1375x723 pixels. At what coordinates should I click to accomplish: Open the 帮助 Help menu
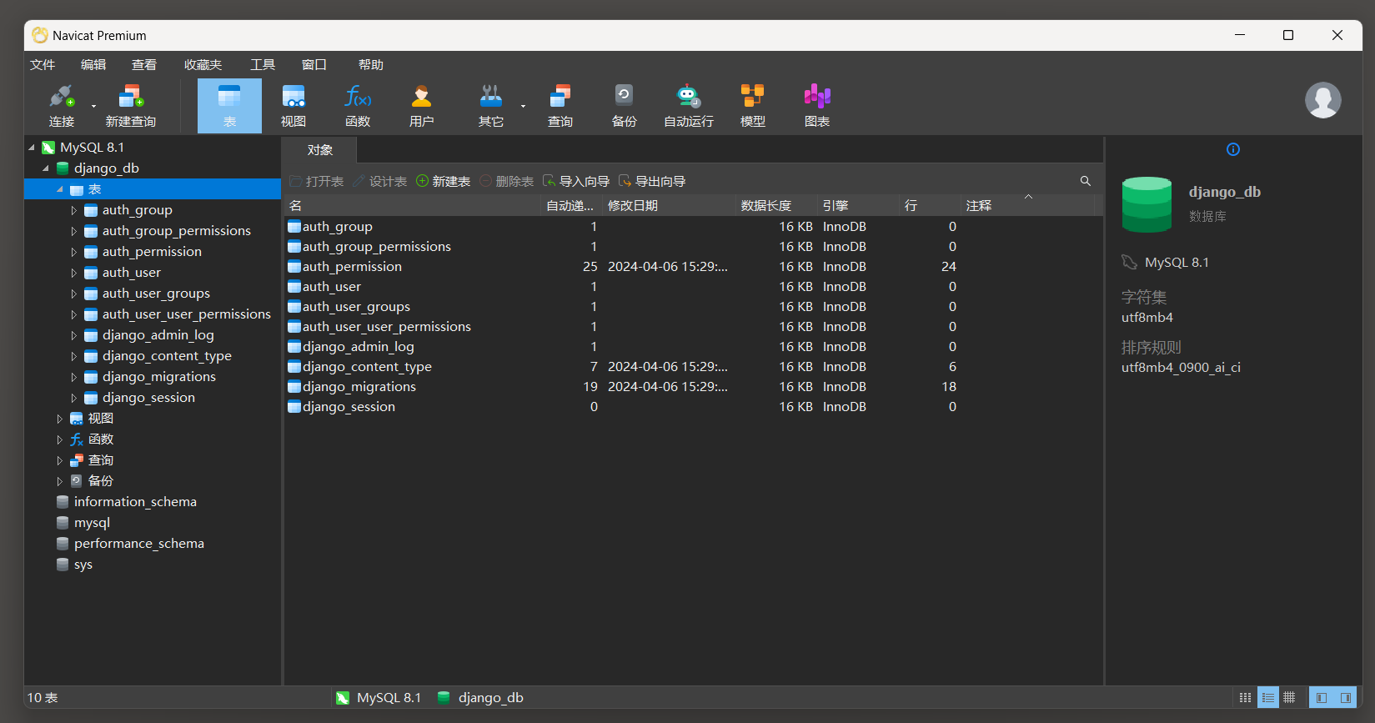point(371,65)
